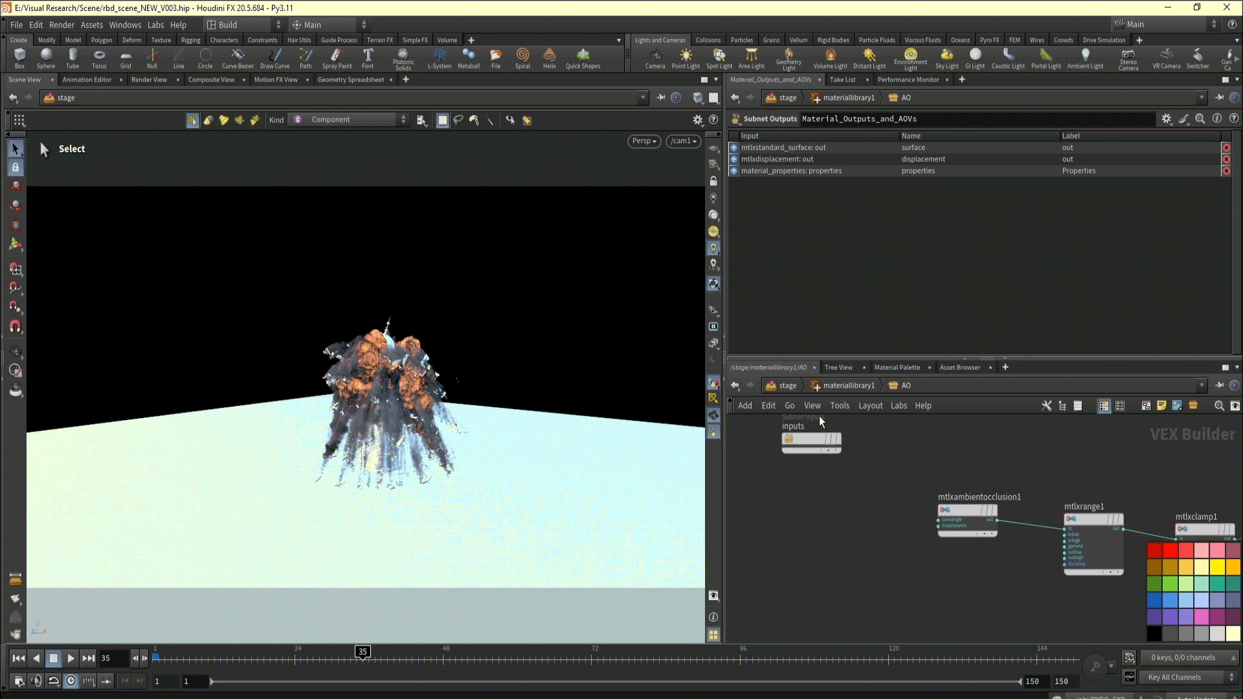Remove the mtlxstandard_surface output row
The height and width of the screenshot is (699, 1243).
1226,148
